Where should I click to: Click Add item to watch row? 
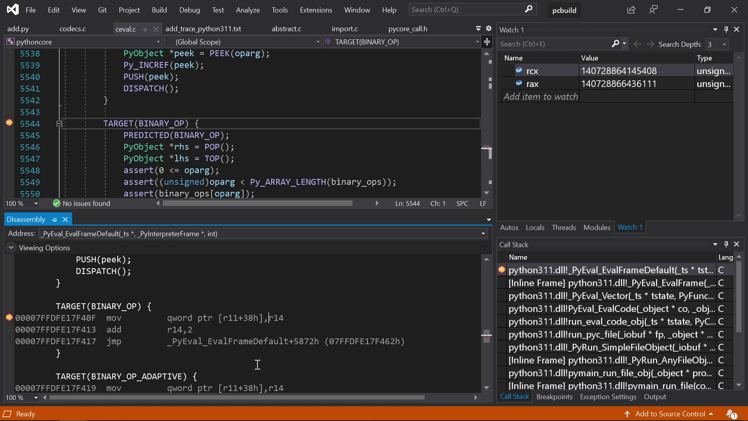coord(540,97)
